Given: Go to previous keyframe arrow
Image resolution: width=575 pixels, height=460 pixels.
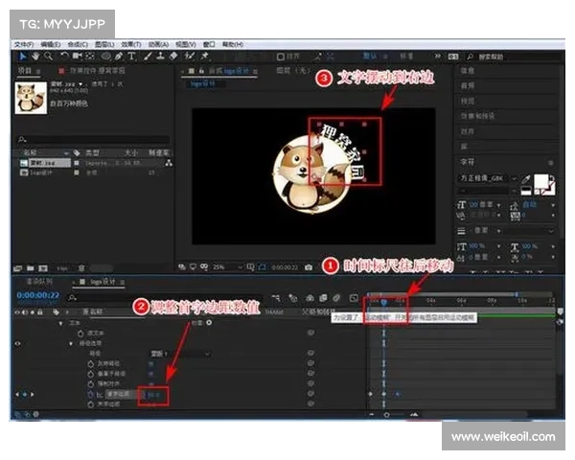Looking at the screenshot, I should [x=17, y=394].
